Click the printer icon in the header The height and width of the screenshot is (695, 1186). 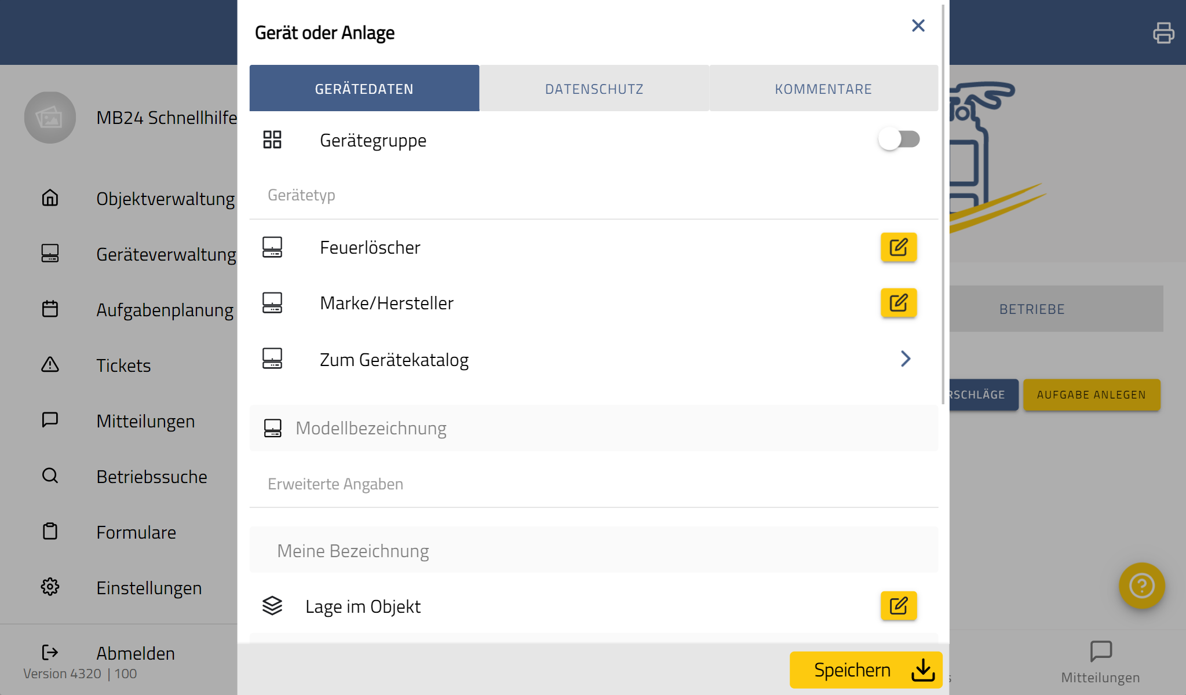(x=1163, y=33)
